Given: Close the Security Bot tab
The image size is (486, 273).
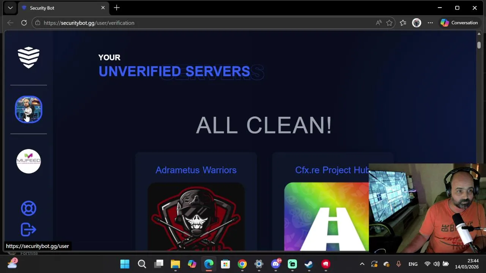Looking at the screenshot, I should pyautogui.click(x=103, y=8).
